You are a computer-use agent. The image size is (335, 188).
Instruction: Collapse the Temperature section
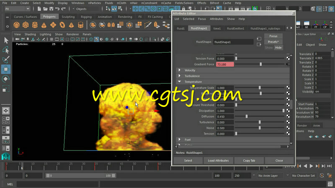click(180, 81)
